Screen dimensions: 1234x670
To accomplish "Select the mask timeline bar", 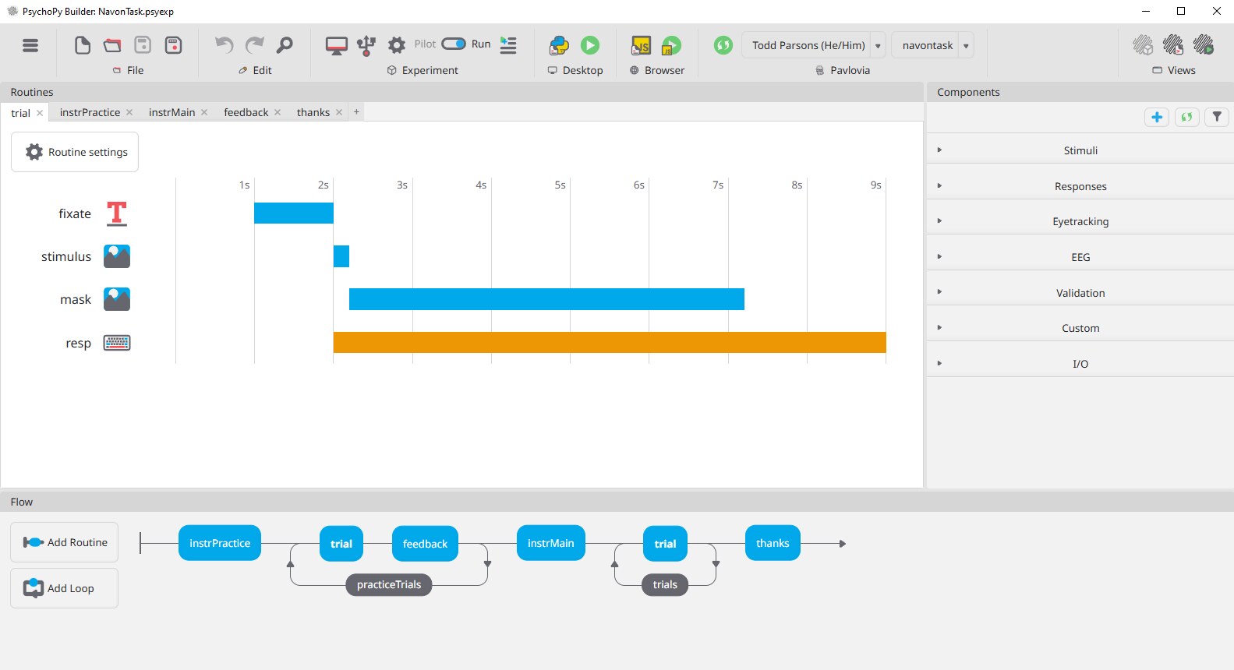I will (x=546, y=299).
